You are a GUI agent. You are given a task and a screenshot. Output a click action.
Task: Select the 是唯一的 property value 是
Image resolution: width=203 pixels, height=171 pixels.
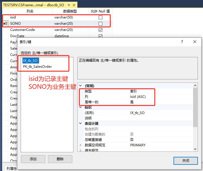pyautogui.click(x=132, y=102)
